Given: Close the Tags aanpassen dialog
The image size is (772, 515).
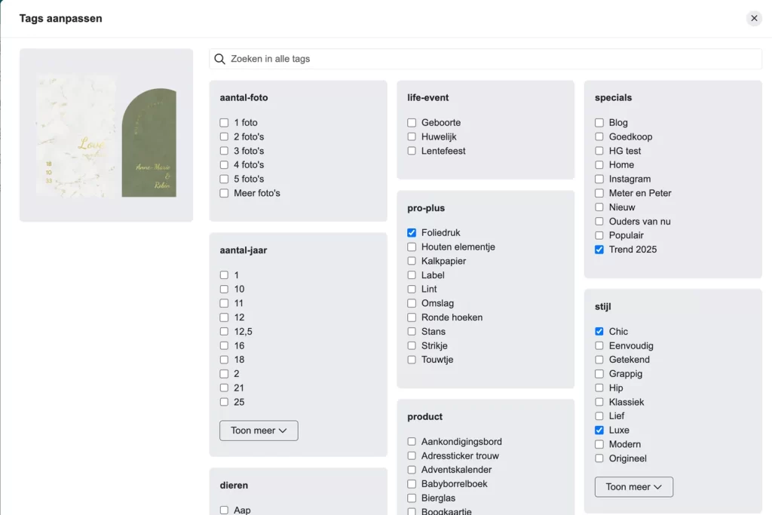Looking at the screenshot, I should (754, 18).
